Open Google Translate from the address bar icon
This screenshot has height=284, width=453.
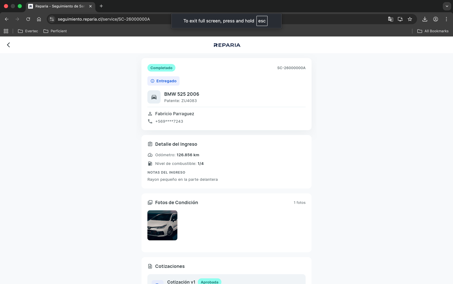point(390,19)
